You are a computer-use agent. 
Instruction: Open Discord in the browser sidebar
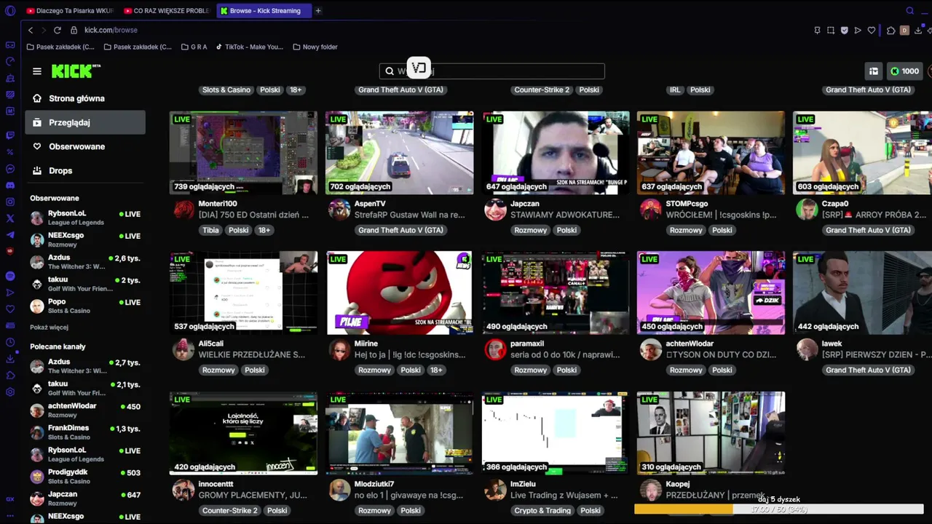click(10, 186)
